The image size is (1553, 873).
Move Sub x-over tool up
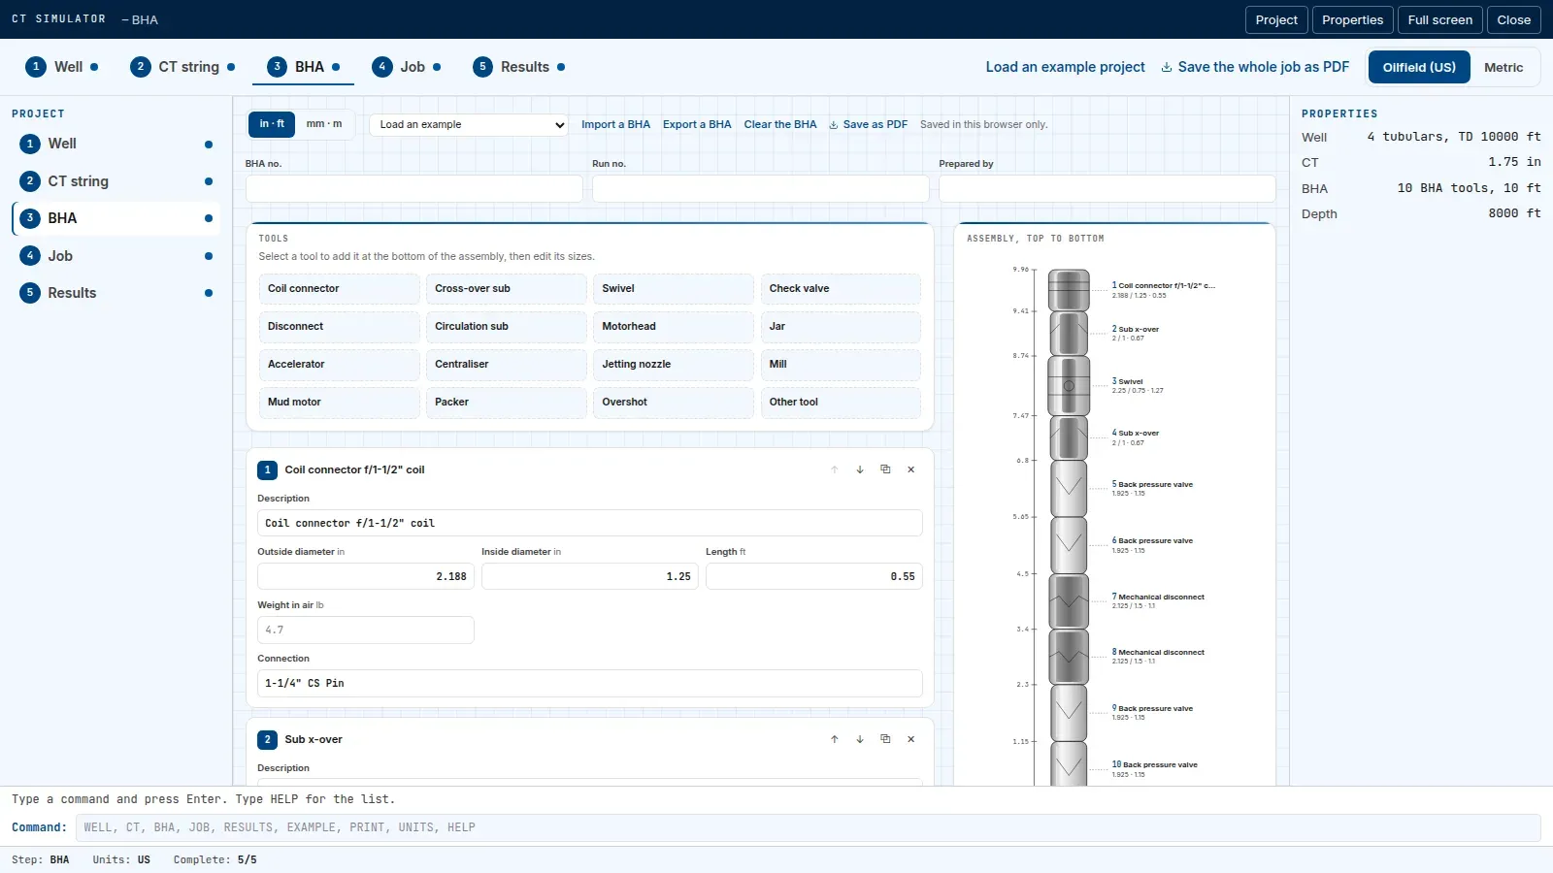point(834,739)
